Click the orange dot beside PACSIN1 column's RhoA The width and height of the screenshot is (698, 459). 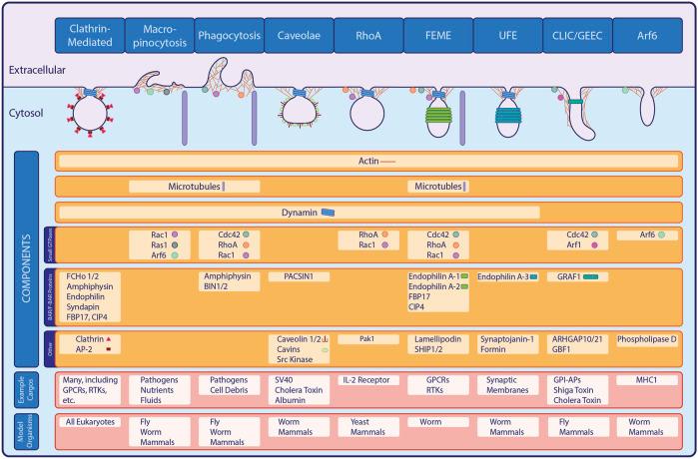coord(384,235)
